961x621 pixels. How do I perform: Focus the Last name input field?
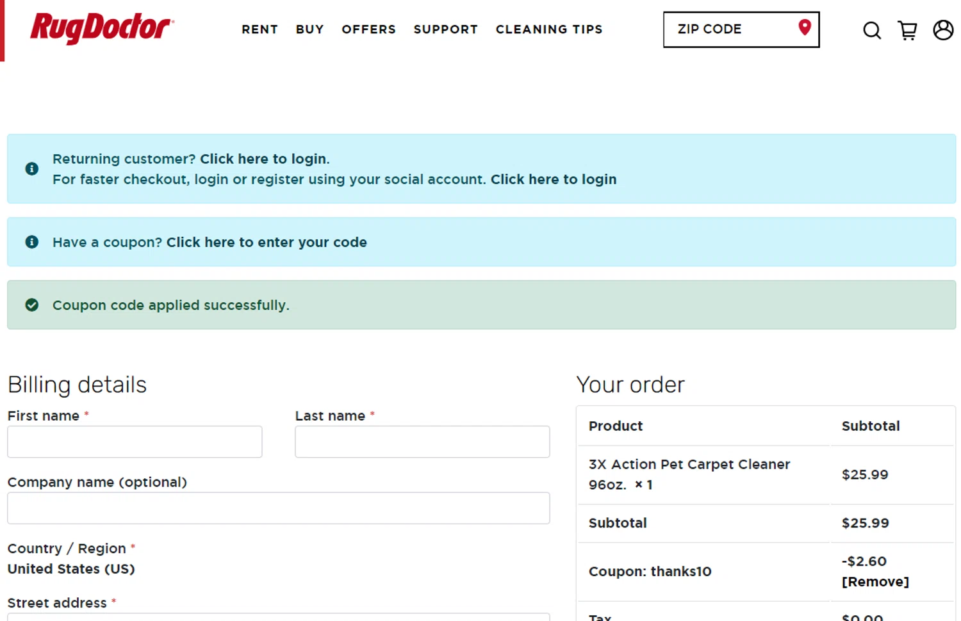click(x=422, y=442)
